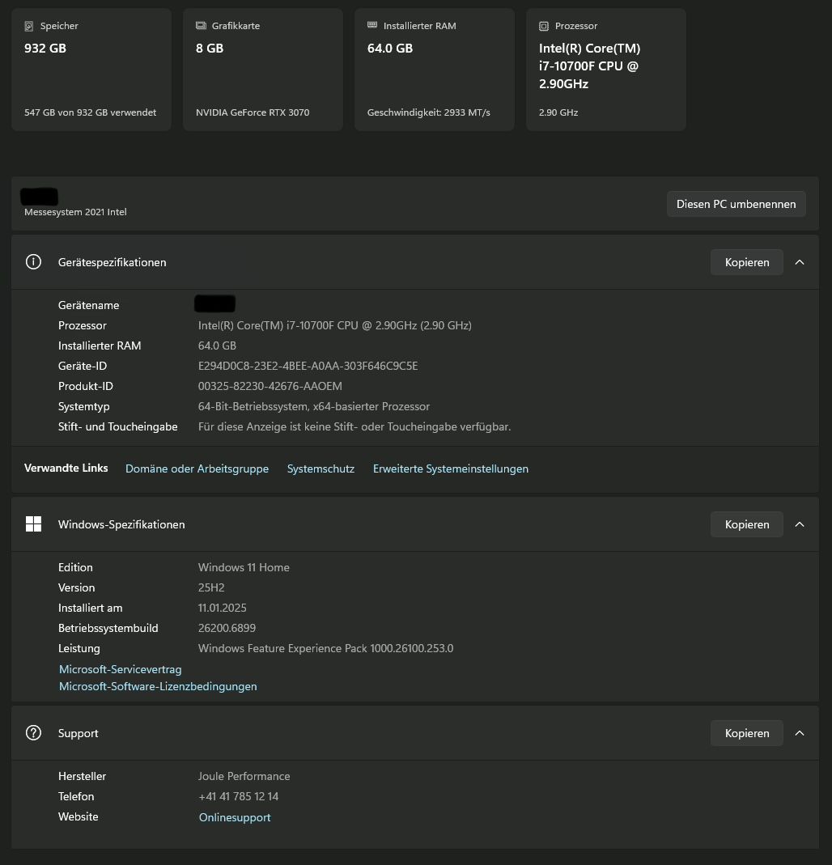Image resolution: width=832 pixels, height=865 pixels.
Task: Collapse the Support section
Action: pos(800,733)
